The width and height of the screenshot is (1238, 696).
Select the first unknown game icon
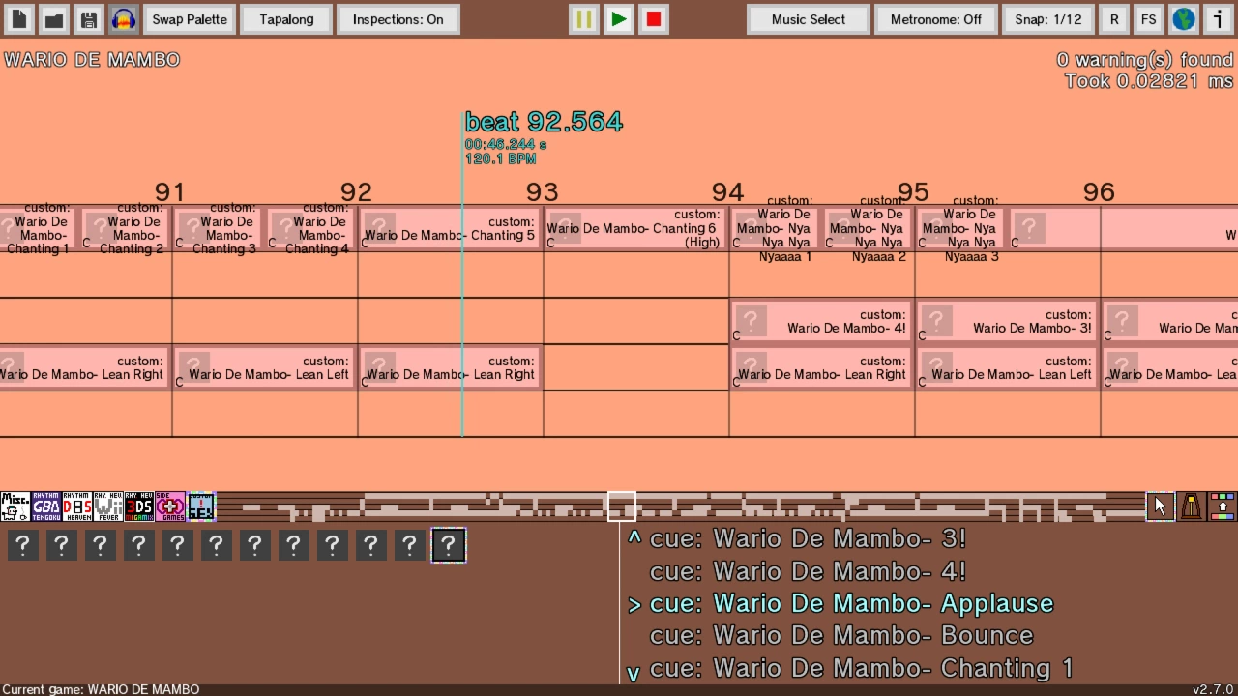23,545
